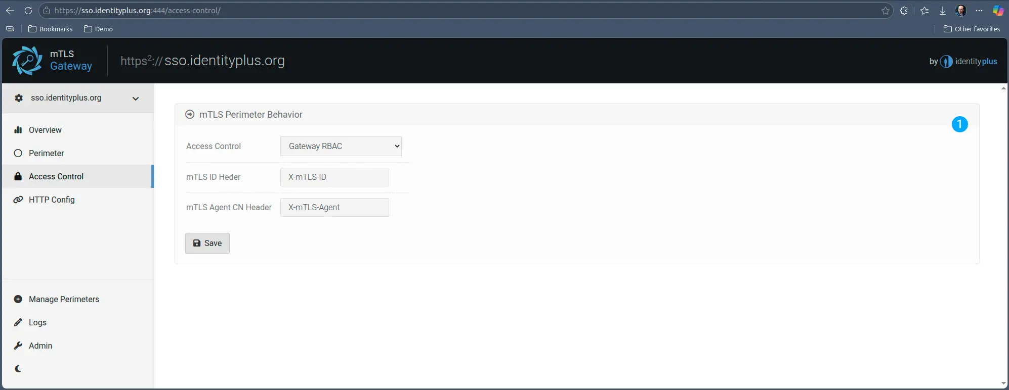This screenshot has height=390, width=1009.
Task: Open HTTP Config in the sidebar
Action: [52, 200]
